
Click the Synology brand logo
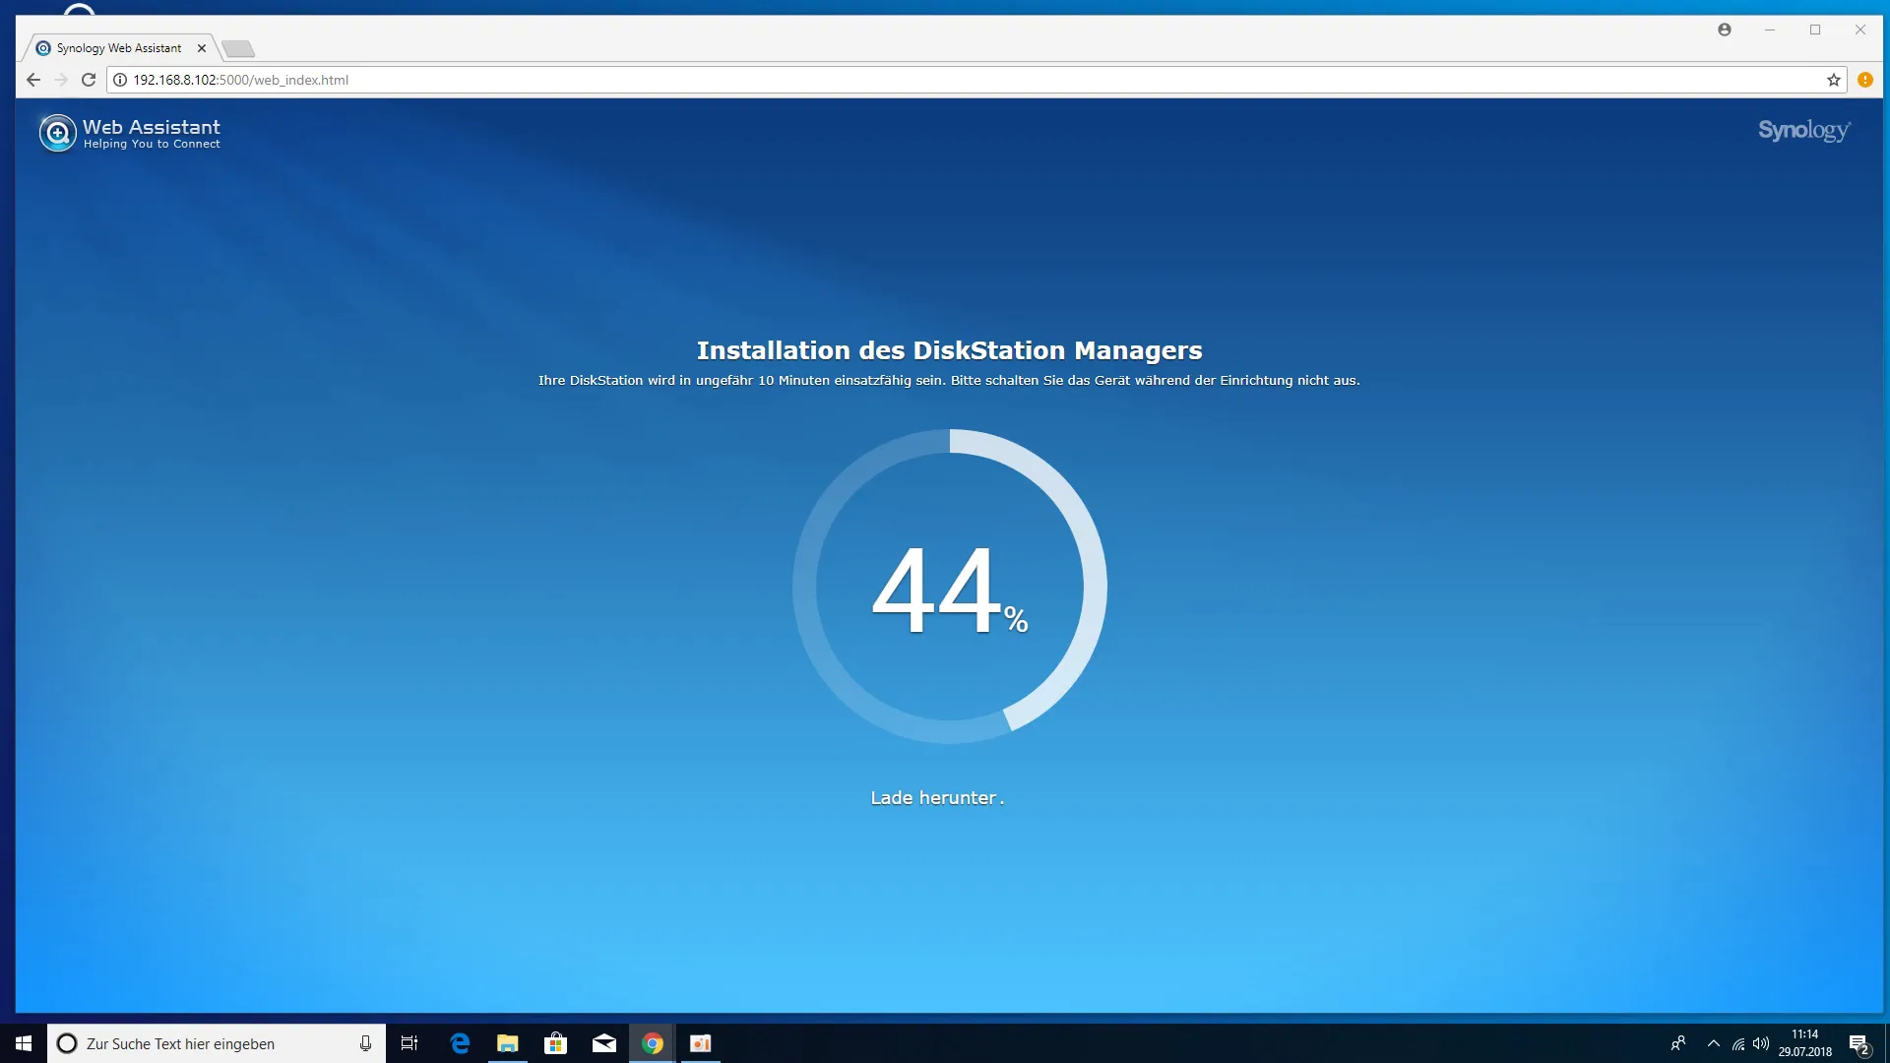[x=1803, y=131]
